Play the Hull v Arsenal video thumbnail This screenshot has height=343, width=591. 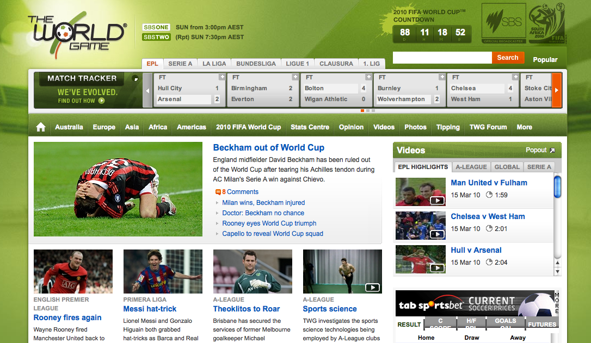[x=420, y=259]
